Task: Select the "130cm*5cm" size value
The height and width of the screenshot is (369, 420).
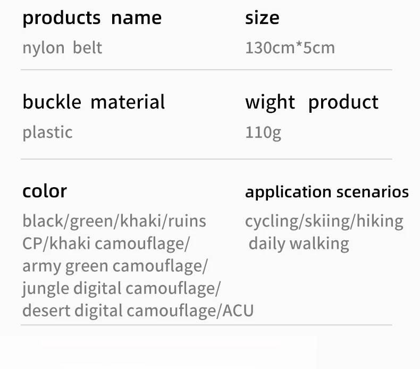Action: click(290, 48)
